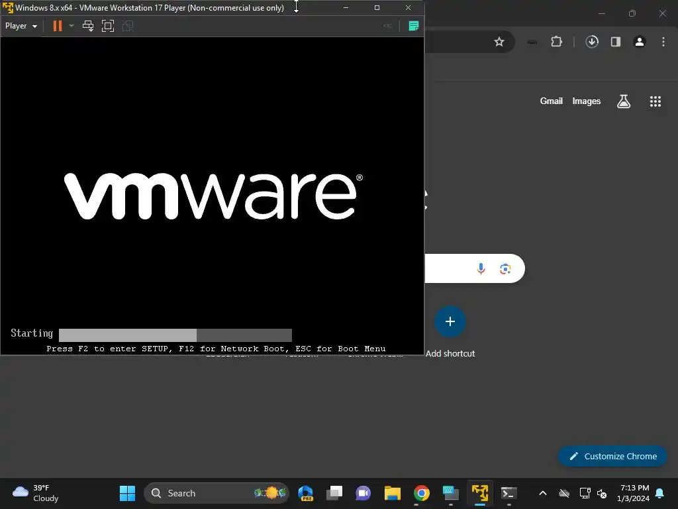Viewport: 678px width, 509px height.
Task: Open the Windows Start menu
Action: tap(127, 493)
